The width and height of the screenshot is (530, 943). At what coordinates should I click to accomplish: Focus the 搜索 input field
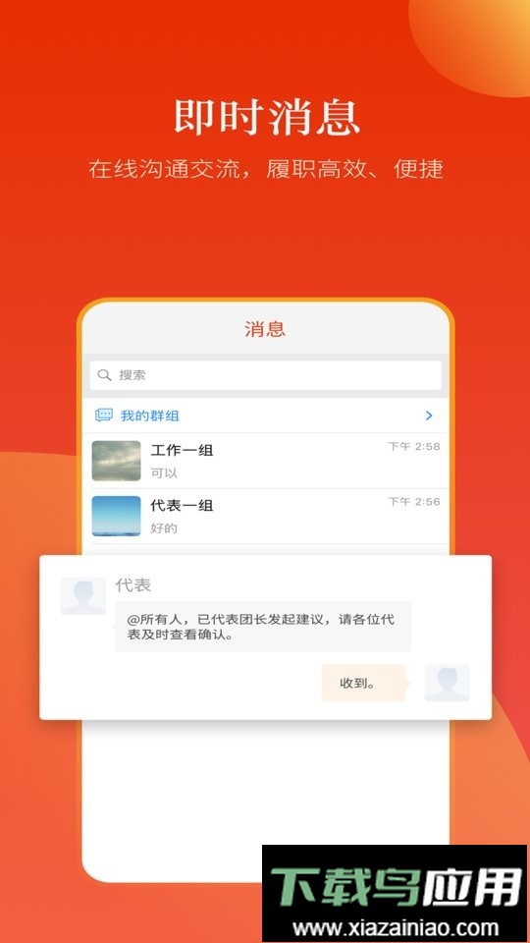click(x=265, y=375)
